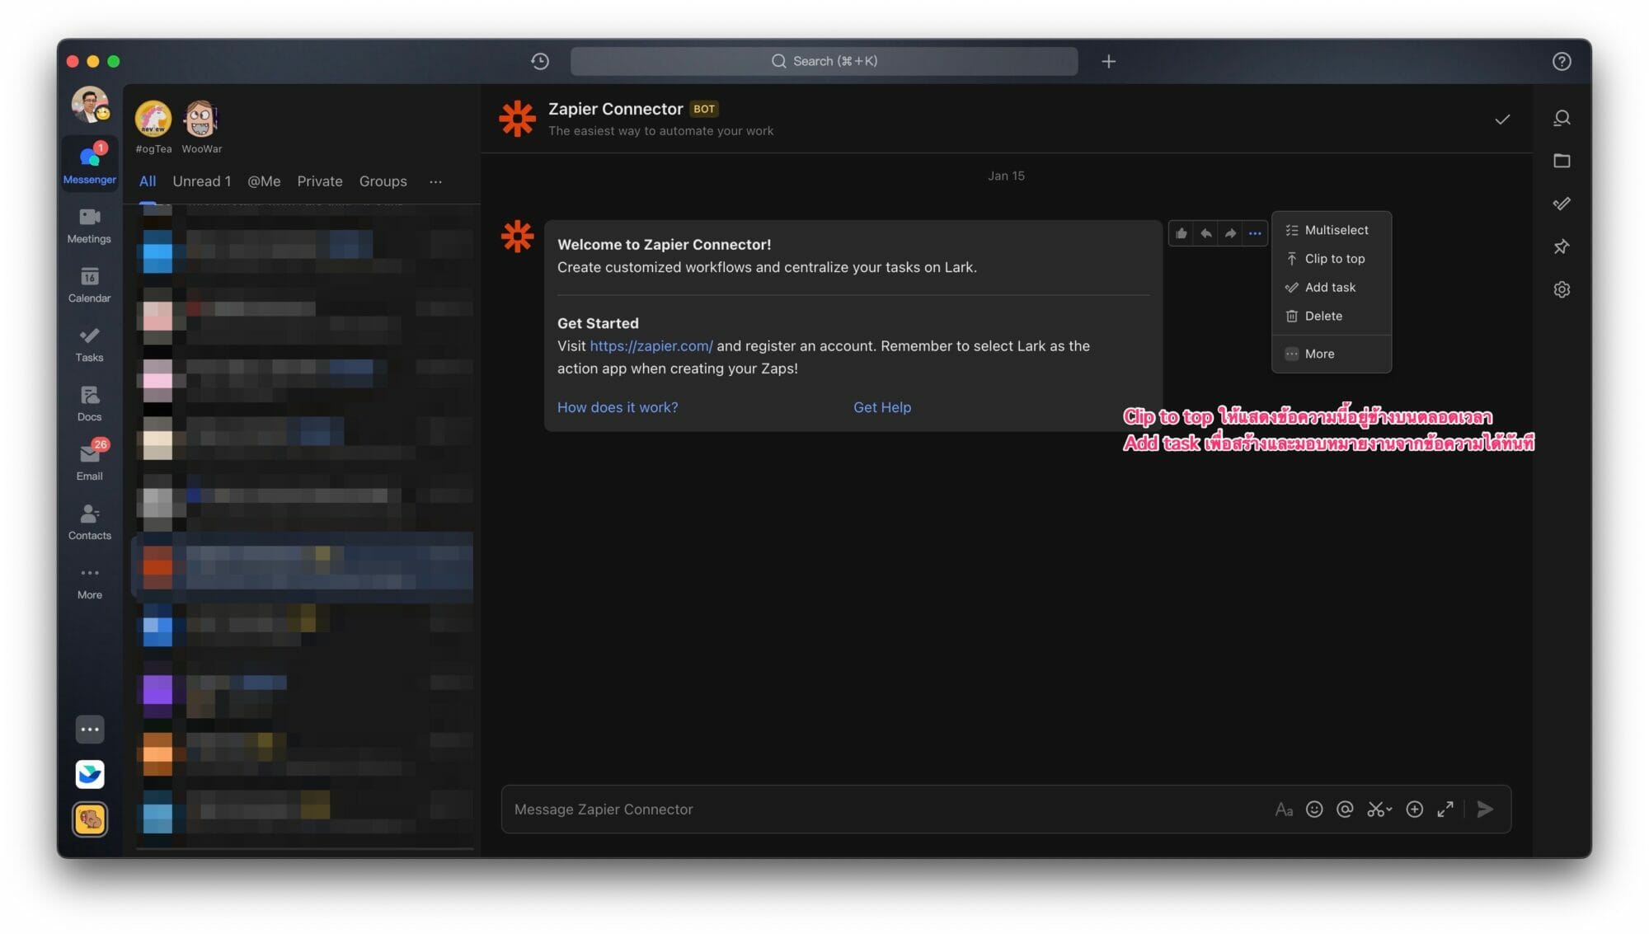
Task: Open Meetings from the sidebar
Action: (89, 225)
